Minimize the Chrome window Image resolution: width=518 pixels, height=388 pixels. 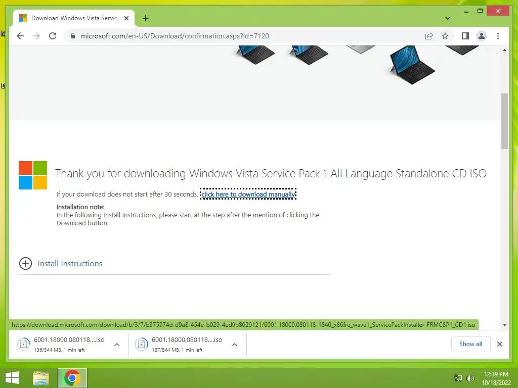tap(466, 11)
